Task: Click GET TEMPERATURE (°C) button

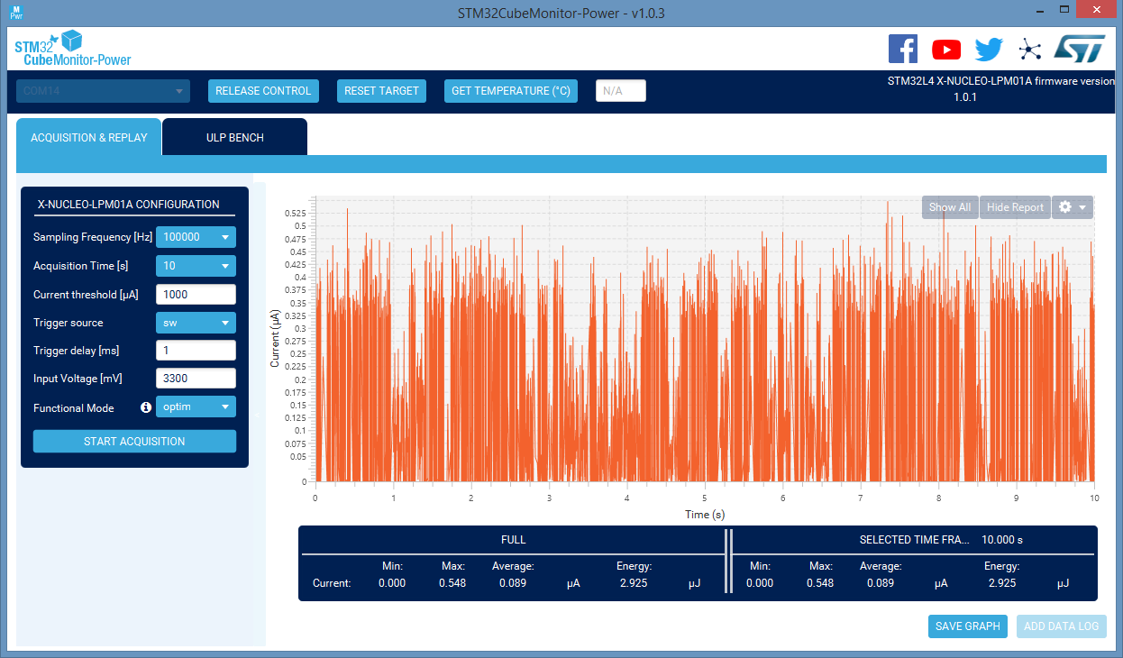Action: [511, 91]
